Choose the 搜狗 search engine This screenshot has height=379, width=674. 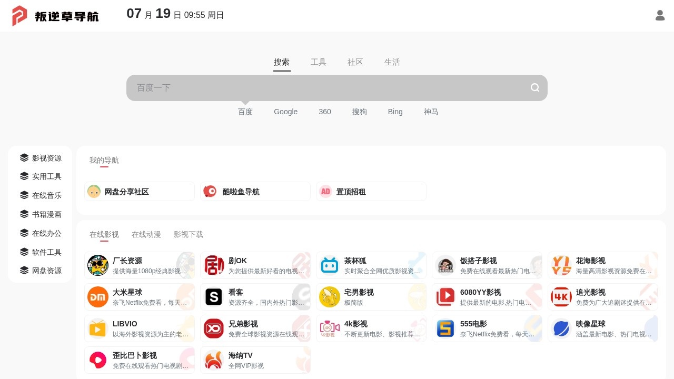point(360,112)
